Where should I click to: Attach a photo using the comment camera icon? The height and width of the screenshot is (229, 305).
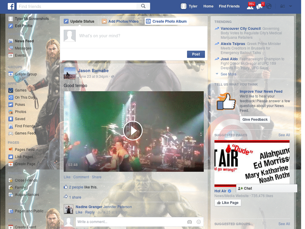(x=189, y=222)
